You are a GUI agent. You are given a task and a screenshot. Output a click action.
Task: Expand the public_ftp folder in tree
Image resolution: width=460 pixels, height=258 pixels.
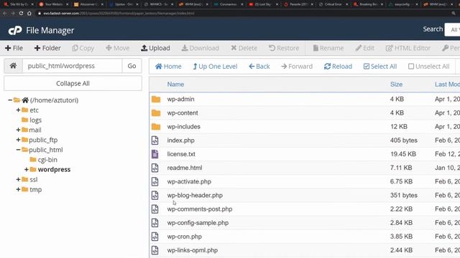point(18,140)
